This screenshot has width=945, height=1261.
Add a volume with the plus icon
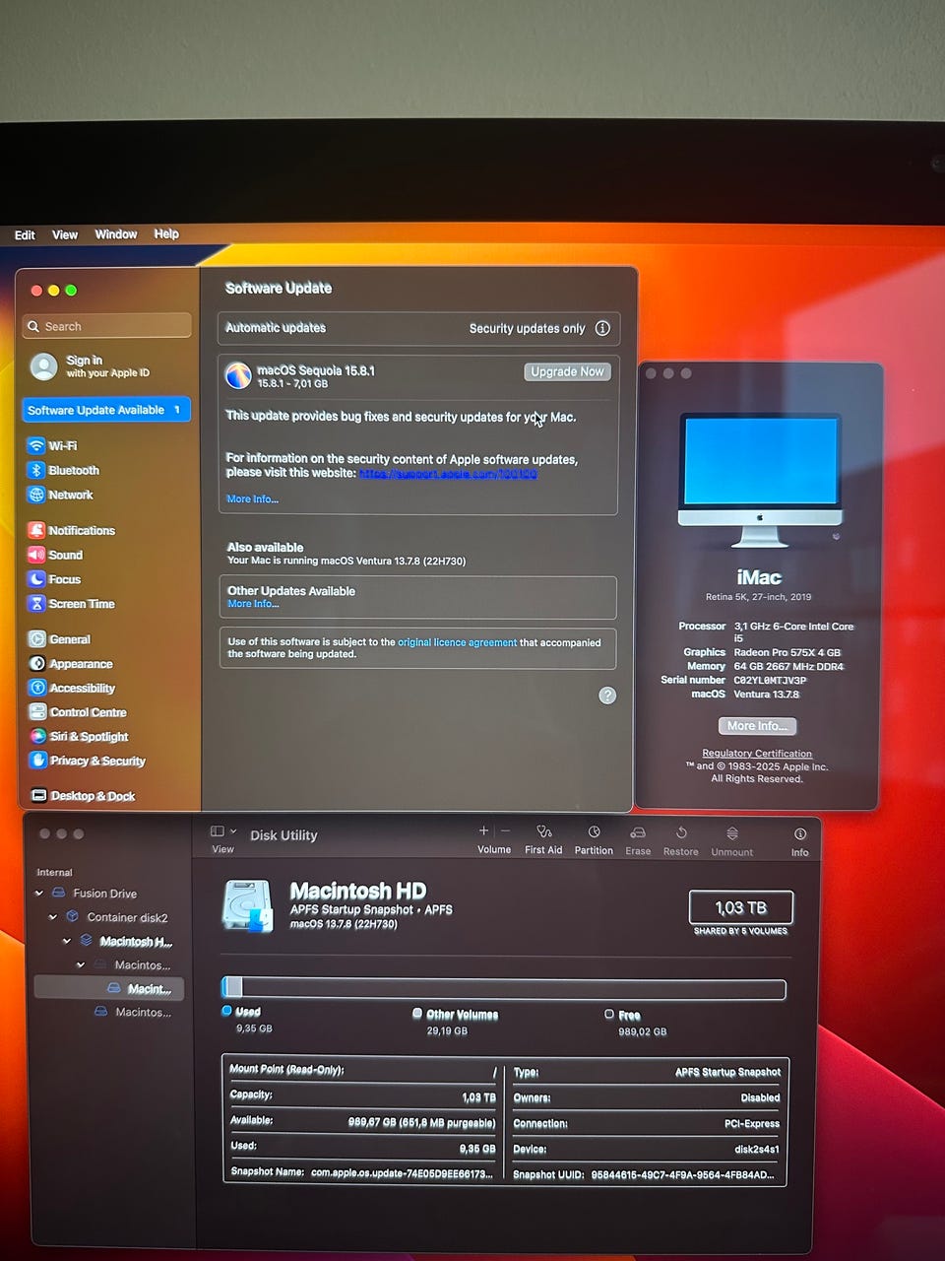click(483, 831)
